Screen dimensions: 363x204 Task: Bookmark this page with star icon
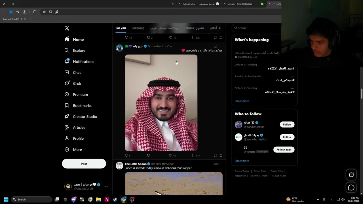44,12
